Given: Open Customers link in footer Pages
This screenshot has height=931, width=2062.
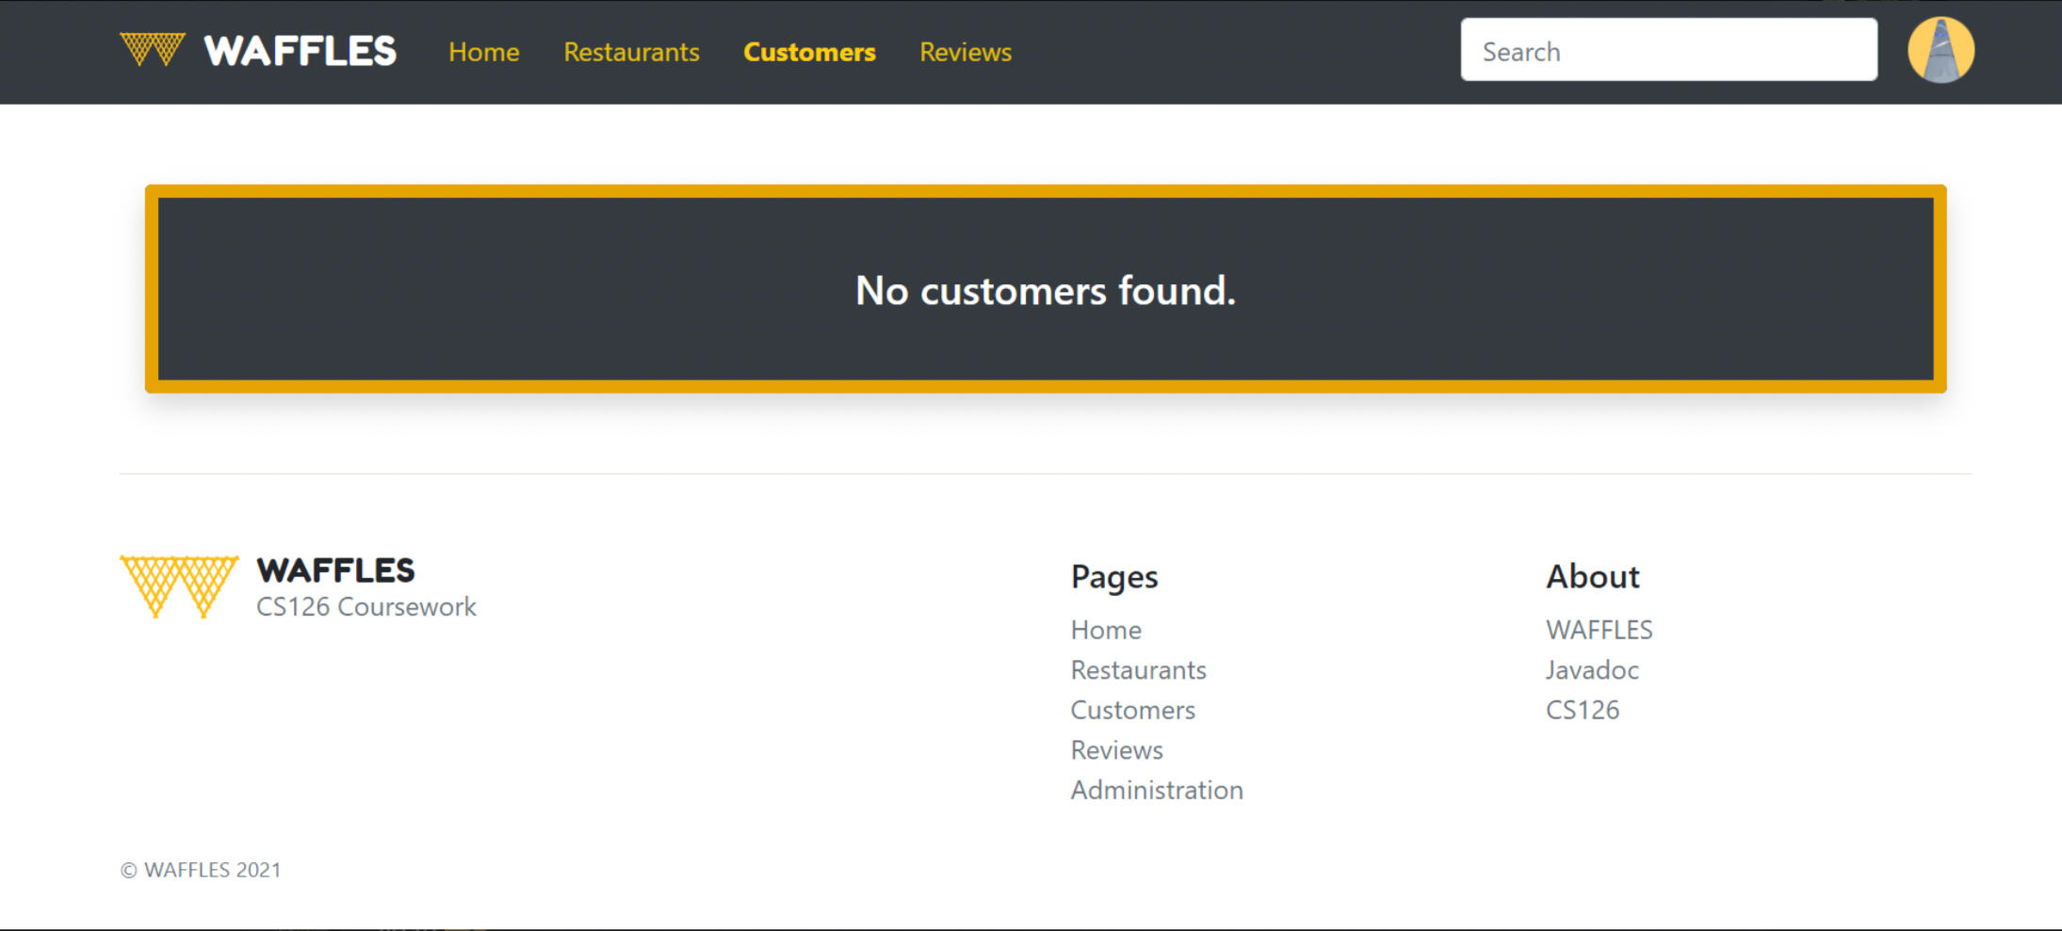Looking at the screenshot, I should tap(1132, 710).
